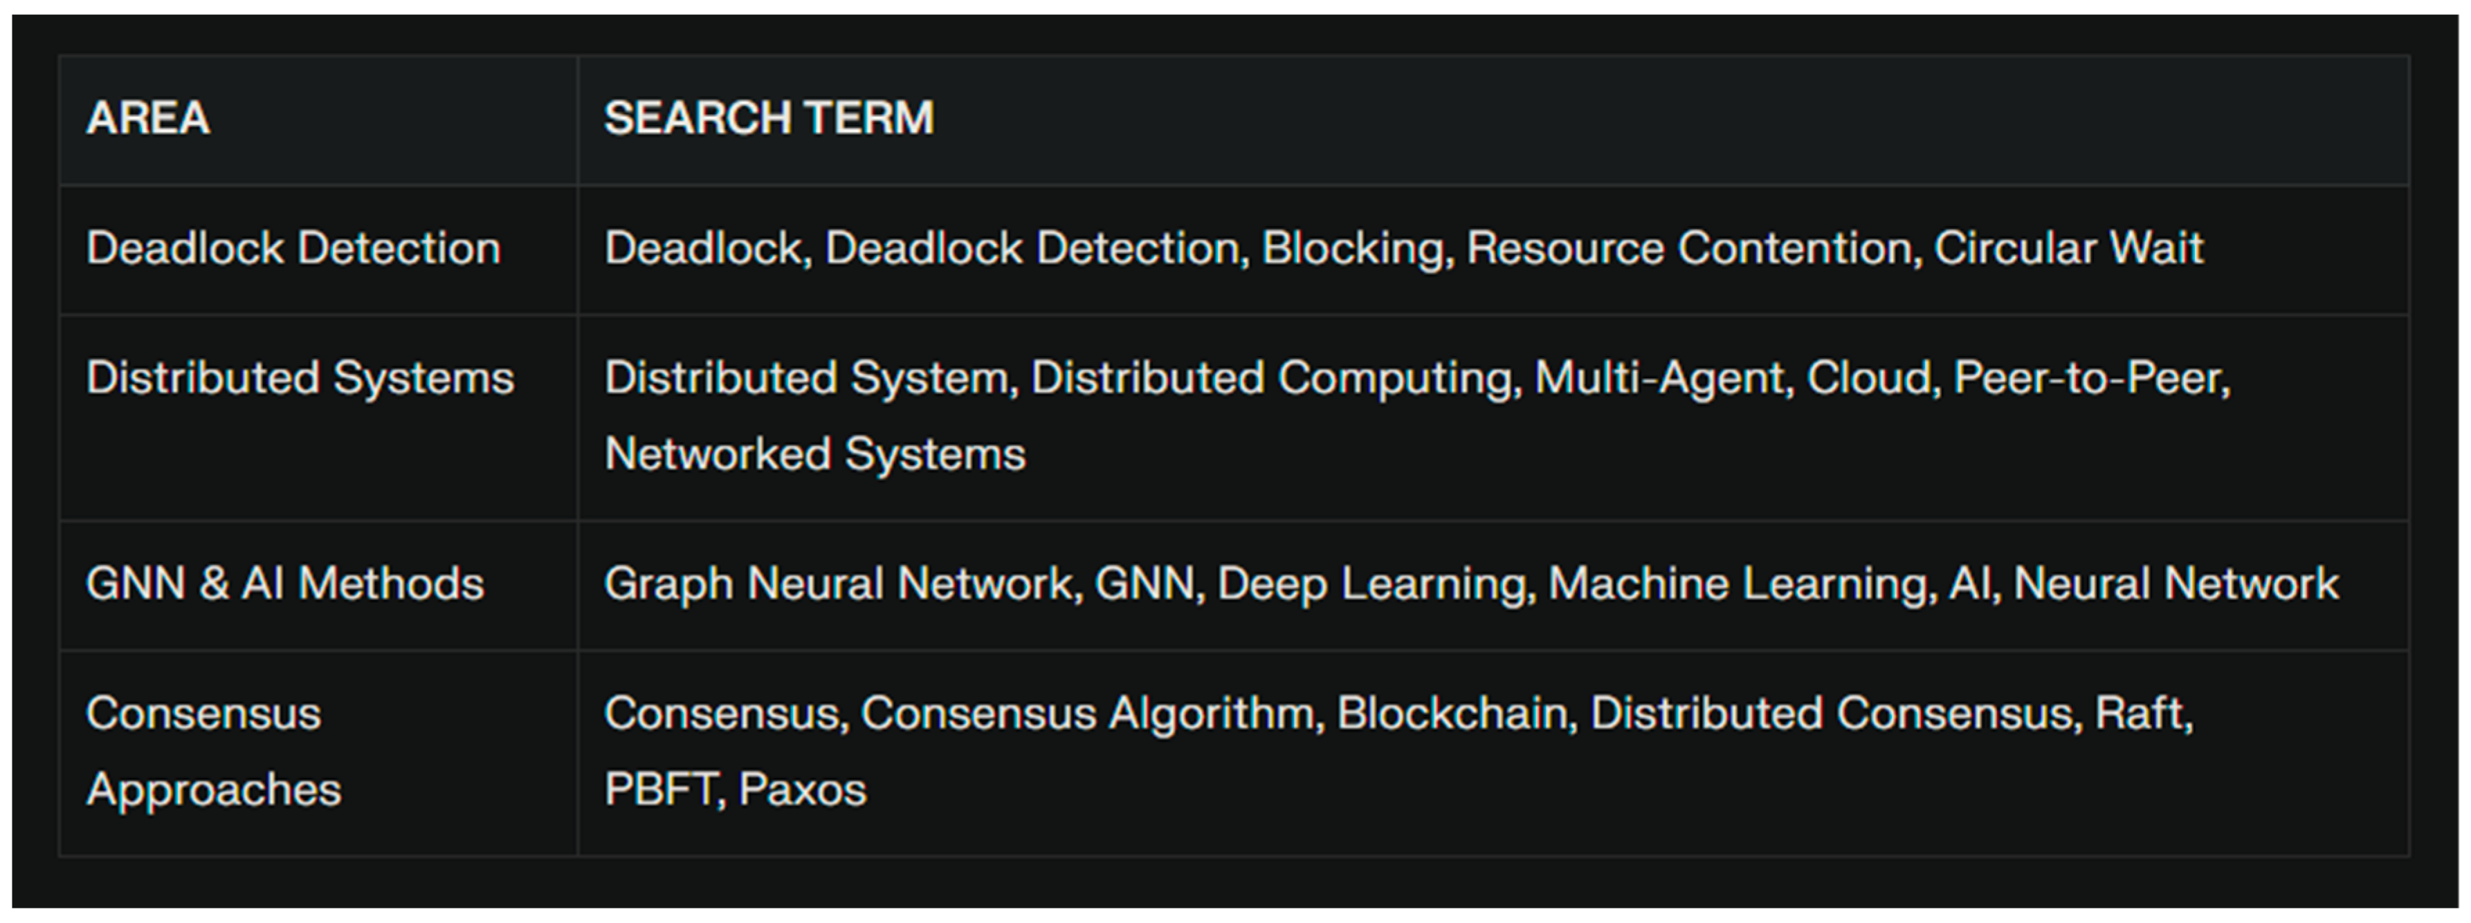Click the term Networked Systems
Screen dimensions: 2471x923
point(814,454)
